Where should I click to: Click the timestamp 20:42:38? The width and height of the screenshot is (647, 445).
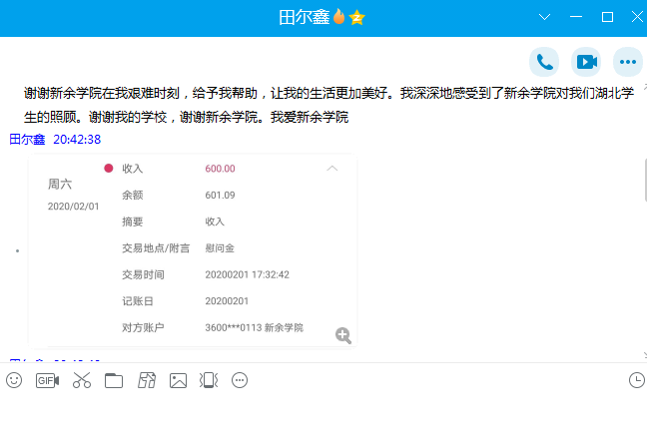[x=77, y=140]
